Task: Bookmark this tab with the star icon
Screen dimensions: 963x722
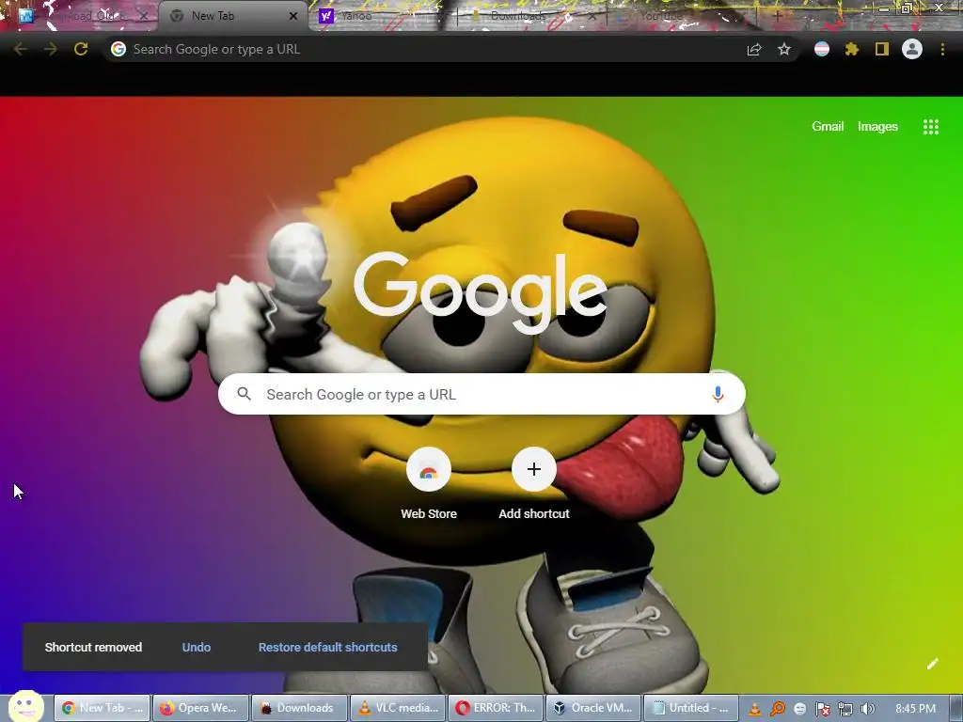Action: click(x=784, y=49)
